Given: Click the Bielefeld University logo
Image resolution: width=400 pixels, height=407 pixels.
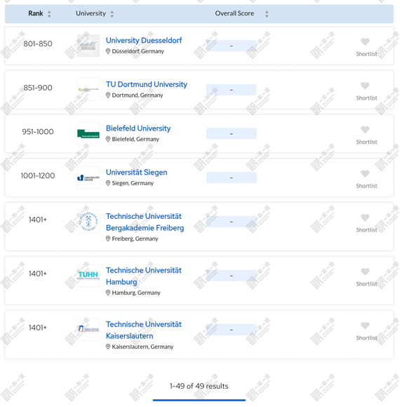Looking at the screenshot, I should [88, 133].
